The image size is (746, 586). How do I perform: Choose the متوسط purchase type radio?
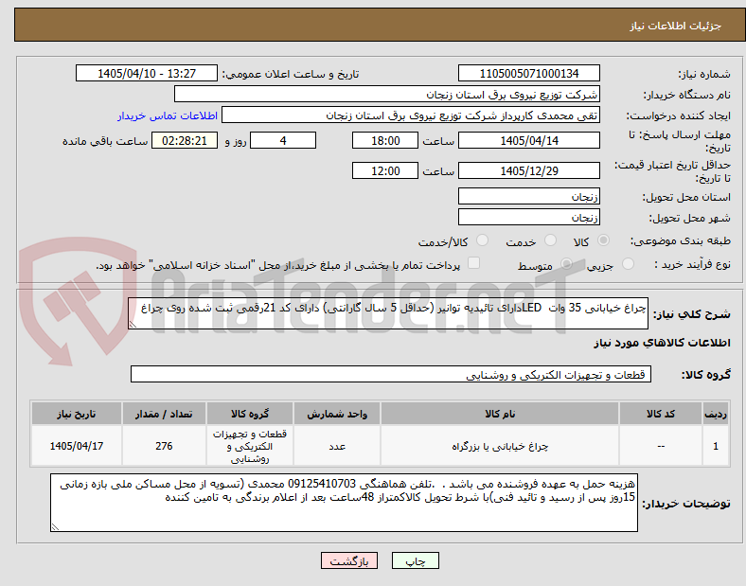click(566, 264)
